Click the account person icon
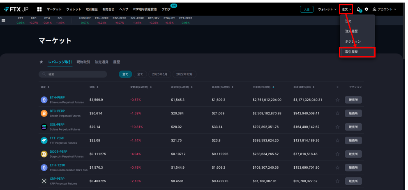 point(374,9)
